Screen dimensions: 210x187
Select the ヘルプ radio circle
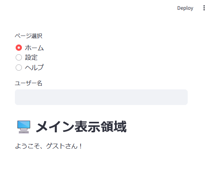pos(19,68)
